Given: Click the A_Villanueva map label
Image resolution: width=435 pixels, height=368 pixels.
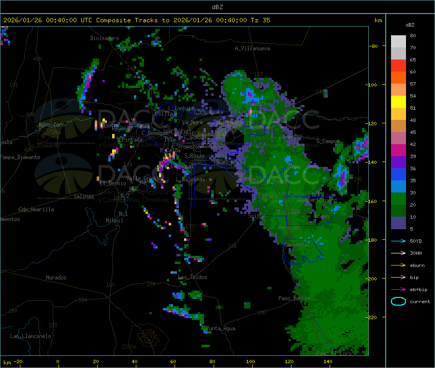Looking at the screenshot, I should [x=252, y=48].
